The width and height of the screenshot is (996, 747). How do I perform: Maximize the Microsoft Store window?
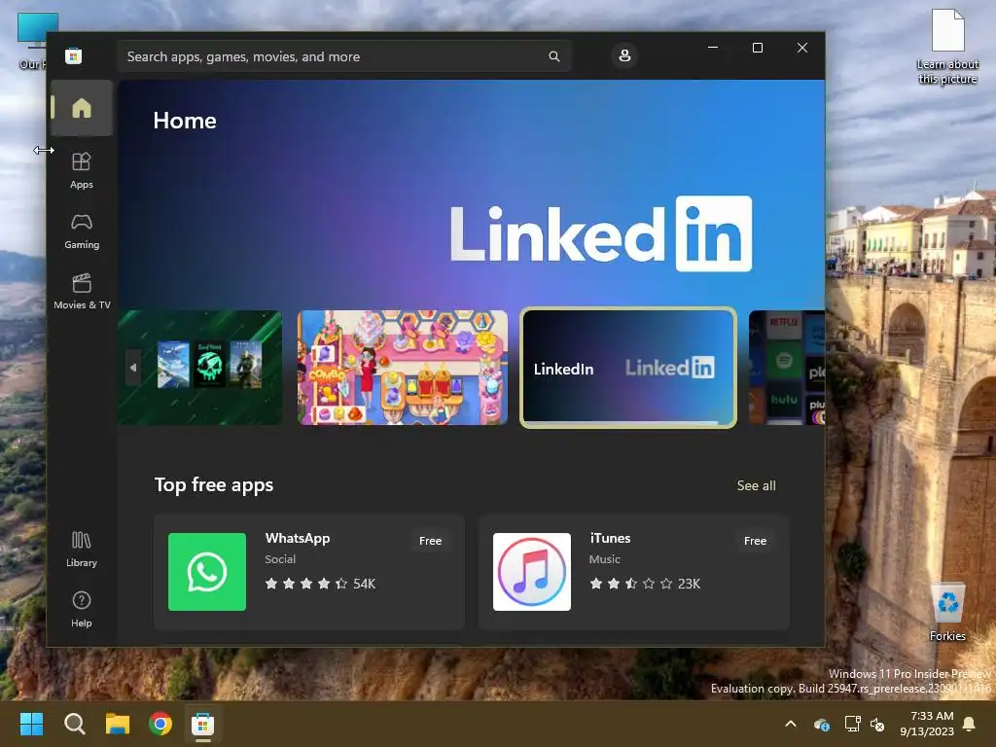click(757, 48)
